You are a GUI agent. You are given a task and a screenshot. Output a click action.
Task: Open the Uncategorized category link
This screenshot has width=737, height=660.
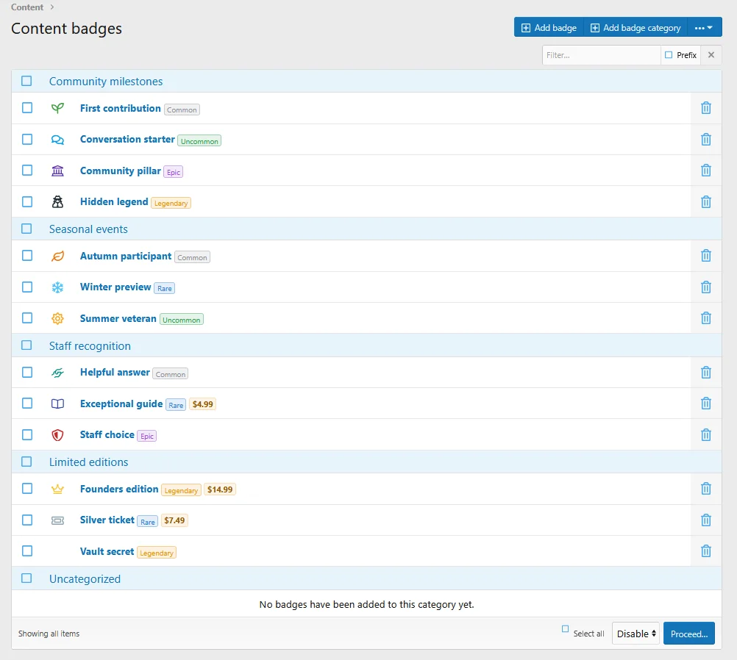click(85, 578)
